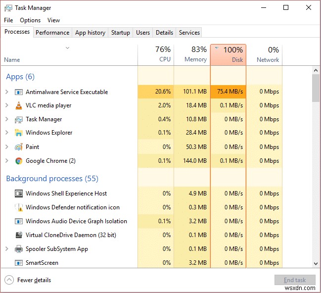
Task: Click the VLC media player cone icon
Action: coord(19,105)
